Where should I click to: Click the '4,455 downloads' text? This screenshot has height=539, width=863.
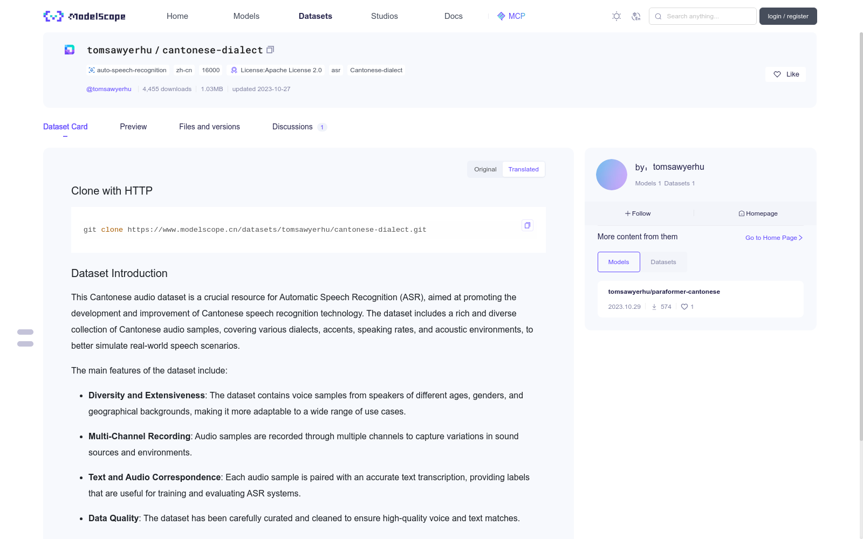(167, 89)
